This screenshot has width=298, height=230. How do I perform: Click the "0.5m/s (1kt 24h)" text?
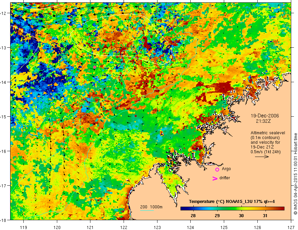(x=265, y=152)
